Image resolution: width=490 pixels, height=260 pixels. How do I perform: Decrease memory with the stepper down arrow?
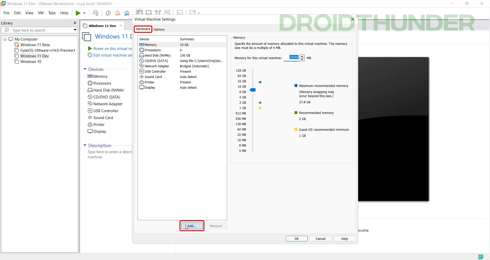[x=302, y=59]
